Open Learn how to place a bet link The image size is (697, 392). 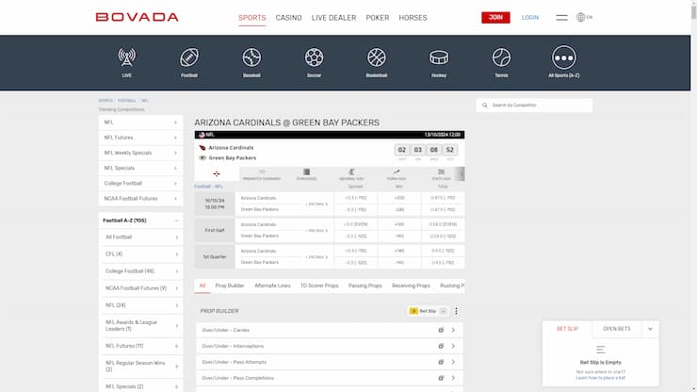pos(601,378)
